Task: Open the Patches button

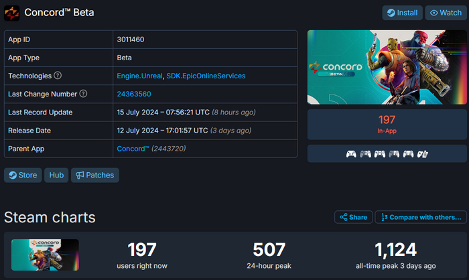Action: tap(94, 176)
